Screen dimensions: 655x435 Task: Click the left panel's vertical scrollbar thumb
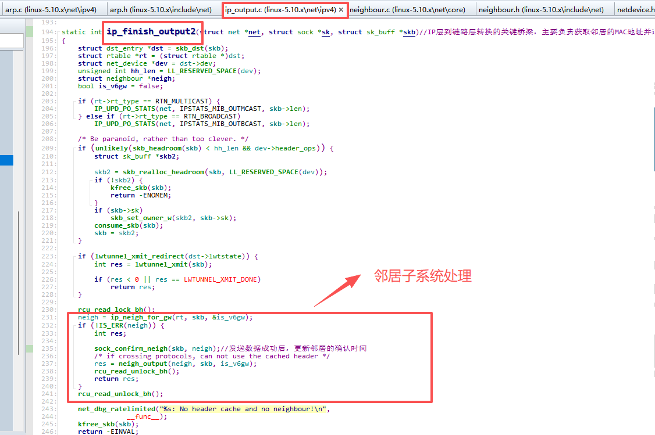coord(19,283)
